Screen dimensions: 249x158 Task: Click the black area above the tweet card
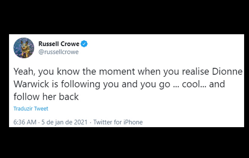coord(124,17)
